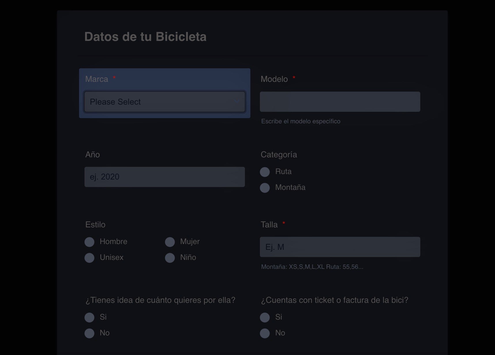Viewport: 495px width, 355px height.
Task: Choose Mujer under Estilo
Action: [x=170, y=242]
